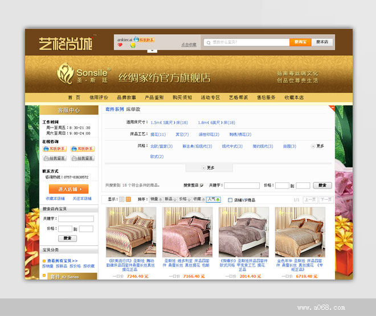
Task: Filter by 提花(11) craft
Action: 158,134
